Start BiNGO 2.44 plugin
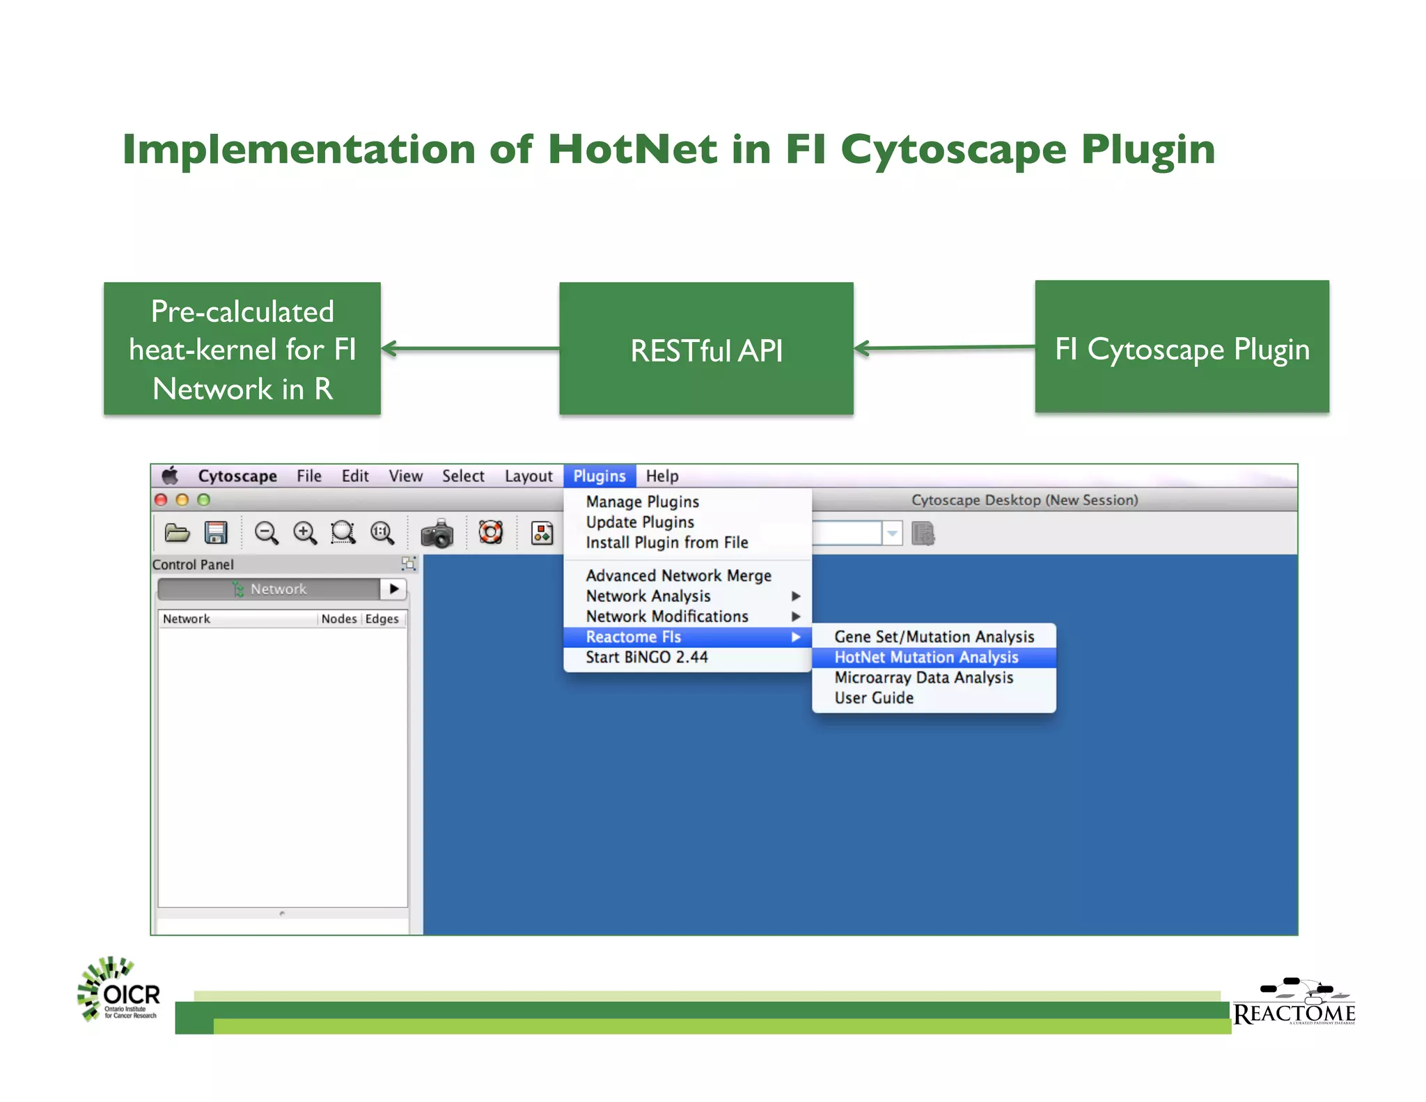1426x1102 pixels. pyautogui.click(x=687, y=658)
